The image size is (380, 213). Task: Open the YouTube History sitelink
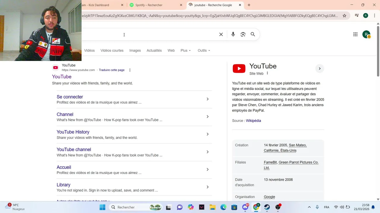click(x=73, y=132)
